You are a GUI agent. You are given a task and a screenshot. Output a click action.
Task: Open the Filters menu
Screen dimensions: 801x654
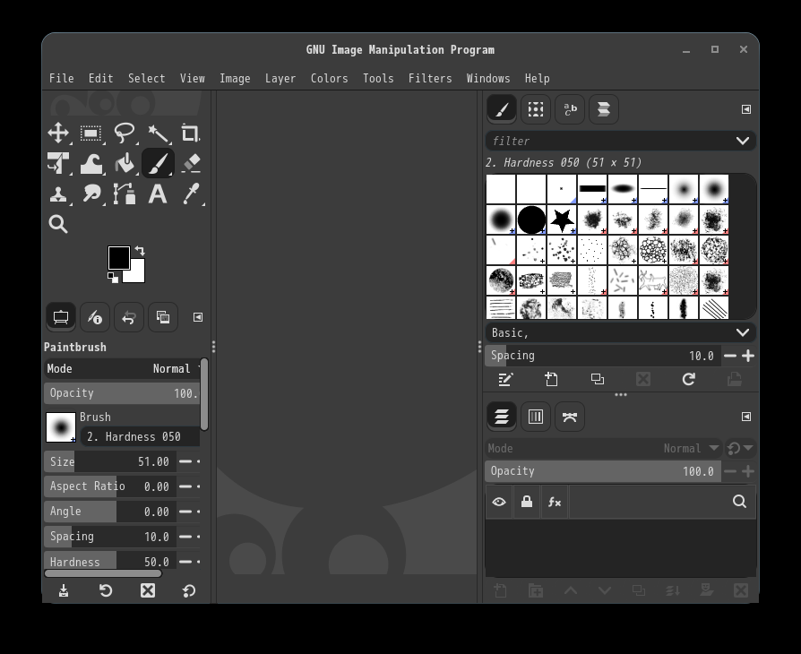tap(430, 78)
